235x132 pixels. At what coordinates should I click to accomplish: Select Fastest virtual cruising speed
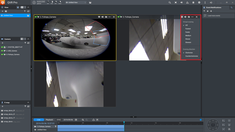click(x=188, y=29)
